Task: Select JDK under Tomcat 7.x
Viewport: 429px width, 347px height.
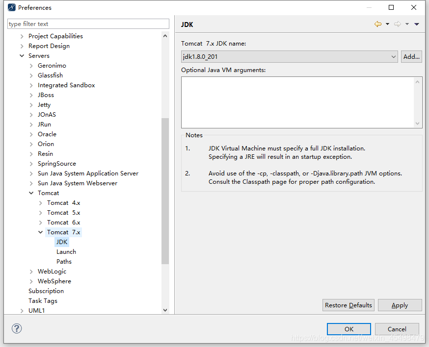Action: click(62, 242)
